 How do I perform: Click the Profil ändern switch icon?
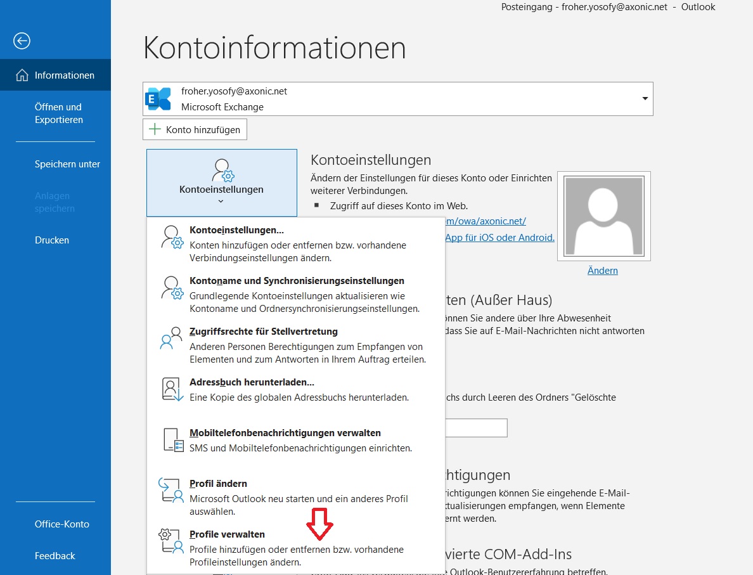pyautogui.click(x=171, y=490)
